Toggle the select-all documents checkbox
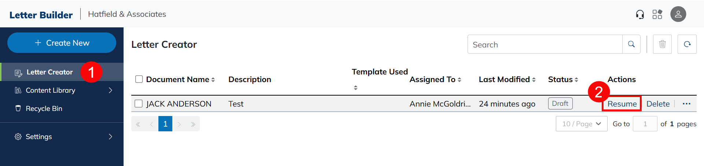Viewport: 704px width, 166px height. [139, 79]
